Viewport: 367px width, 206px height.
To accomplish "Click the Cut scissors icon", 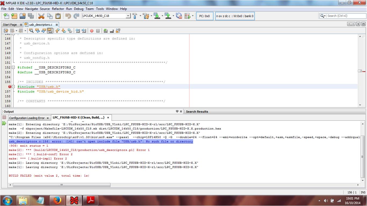I will [41, 16].
